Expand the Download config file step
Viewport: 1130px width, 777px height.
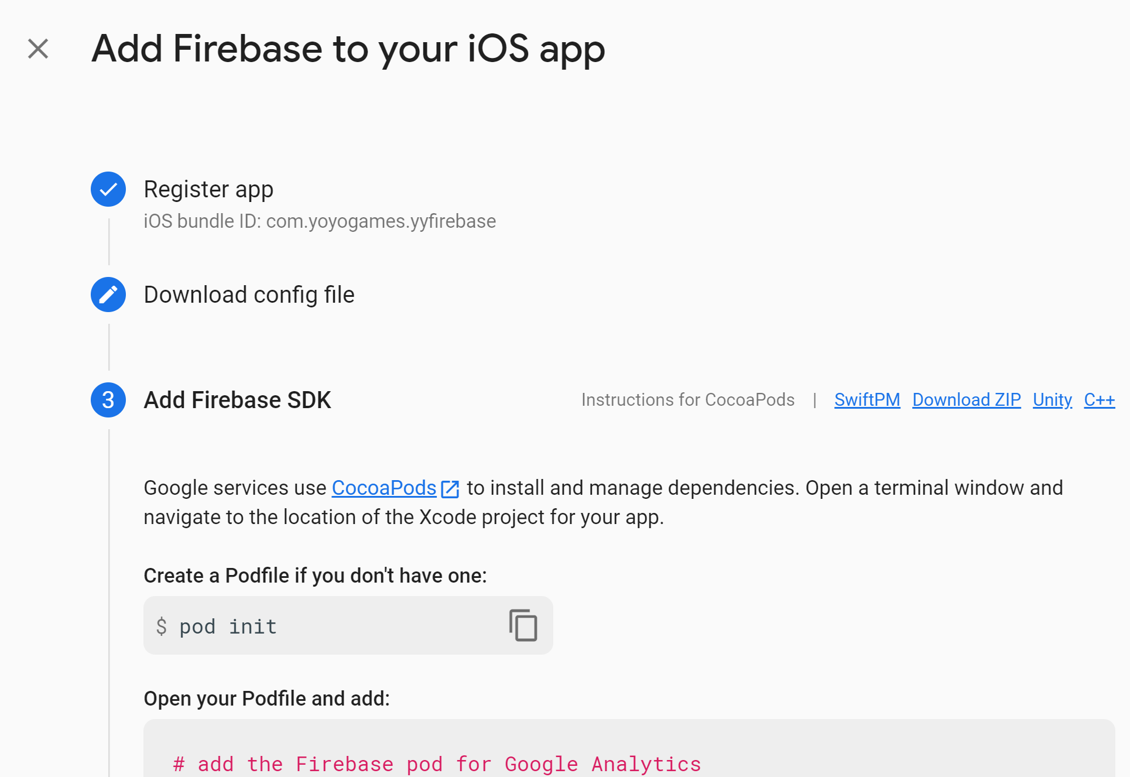pos(249,295)
